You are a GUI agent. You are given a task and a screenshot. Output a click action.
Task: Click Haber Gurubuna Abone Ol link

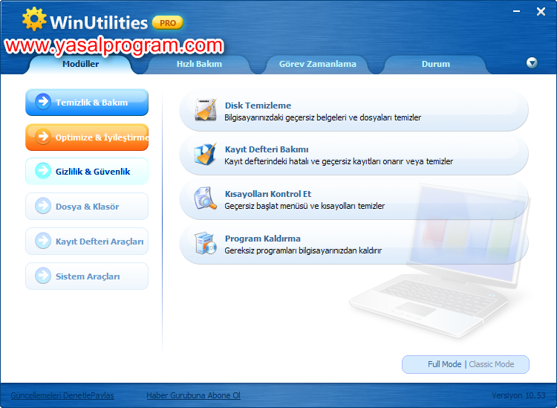(x=193, y=395)
